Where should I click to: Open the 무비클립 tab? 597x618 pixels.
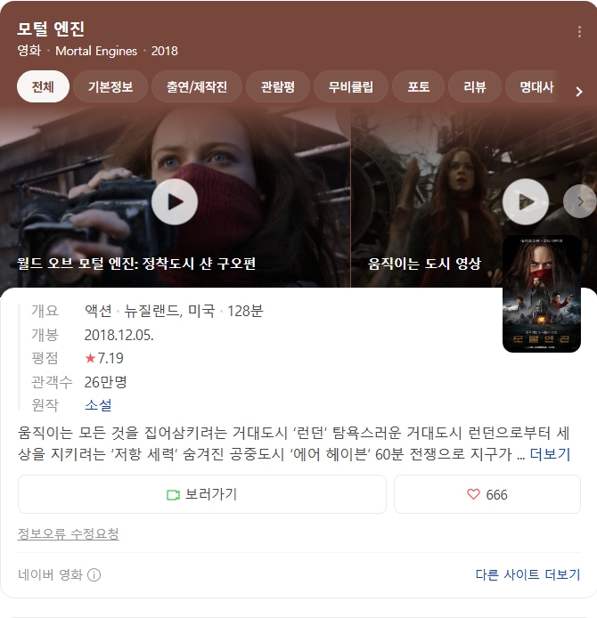coord(351,86)
